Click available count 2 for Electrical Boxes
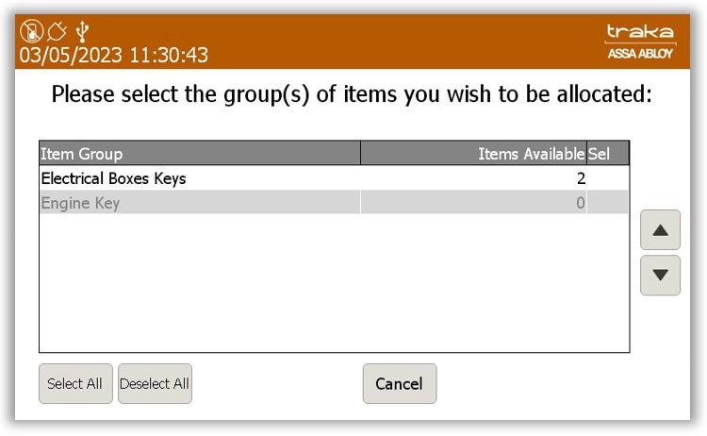 (581, 178)
